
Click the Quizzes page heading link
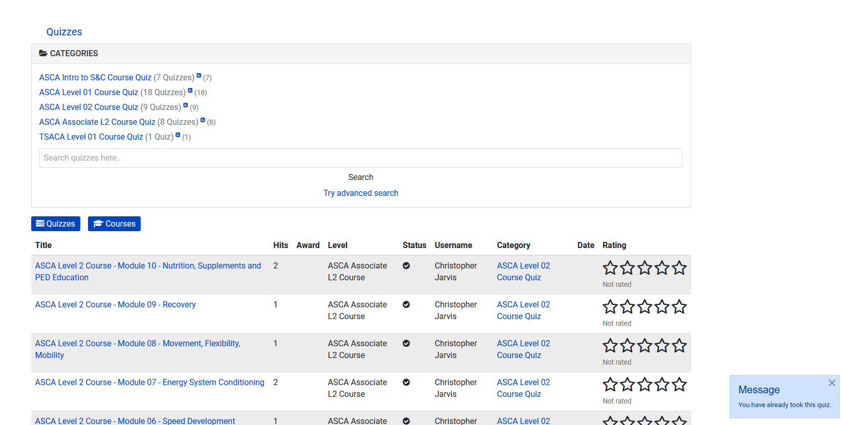click(64, 32)
